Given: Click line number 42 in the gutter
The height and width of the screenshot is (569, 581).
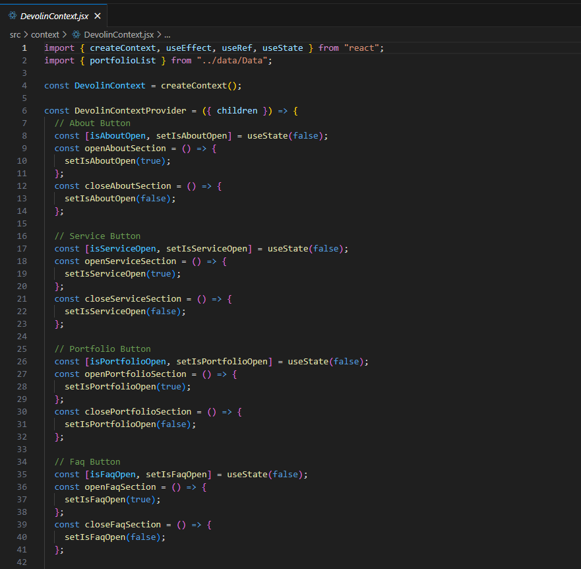Looking at the screenshot, I should coord(22,562).
